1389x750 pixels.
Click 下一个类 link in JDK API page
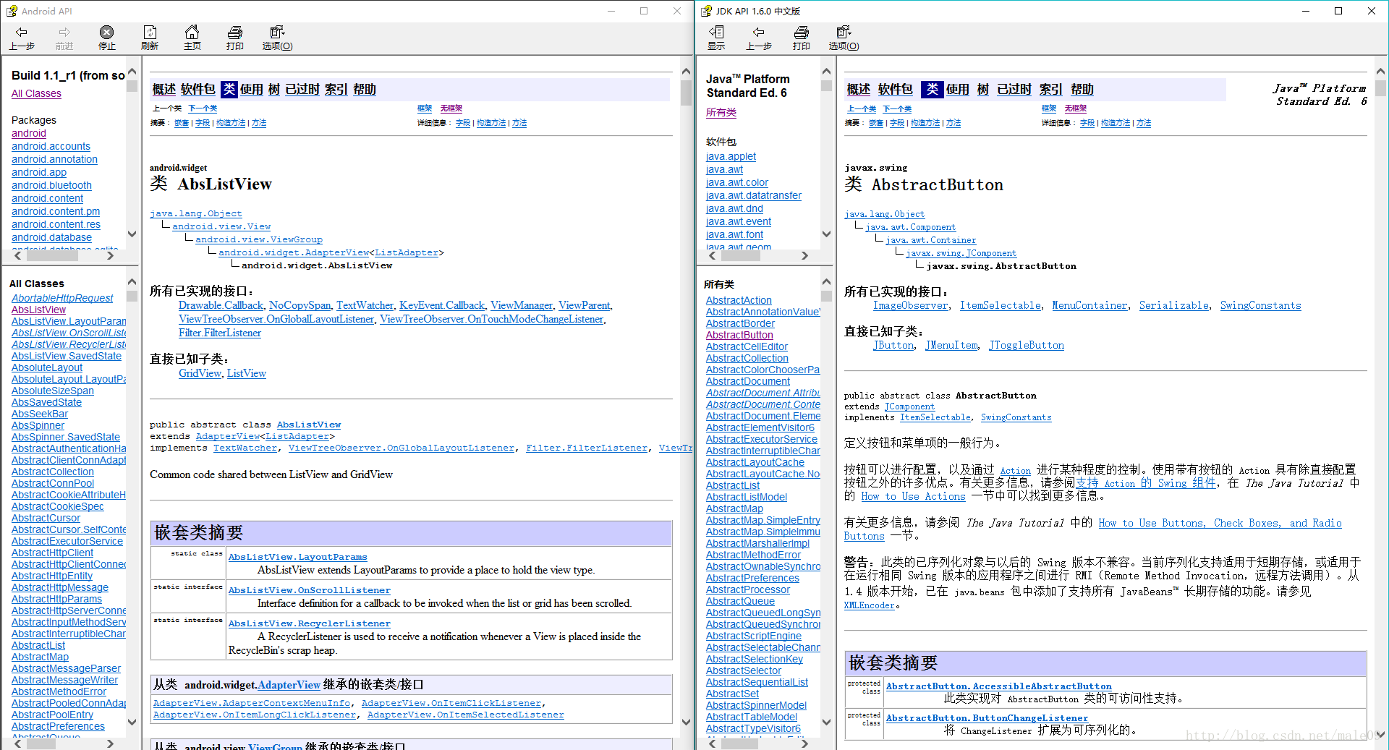pyautogui.click(x=897, y=109)
